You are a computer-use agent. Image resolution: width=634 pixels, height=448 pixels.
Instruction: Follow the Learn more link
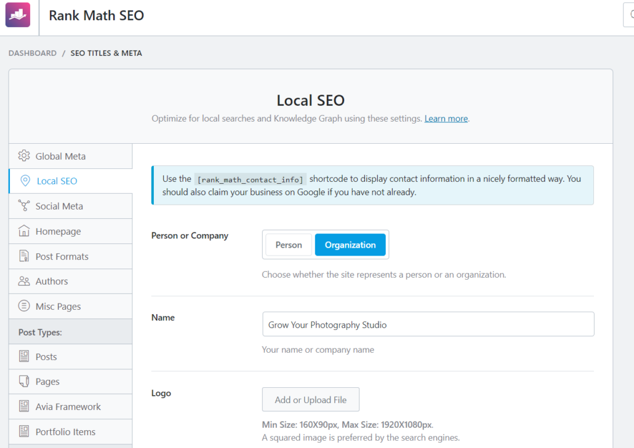pos(446,119)
